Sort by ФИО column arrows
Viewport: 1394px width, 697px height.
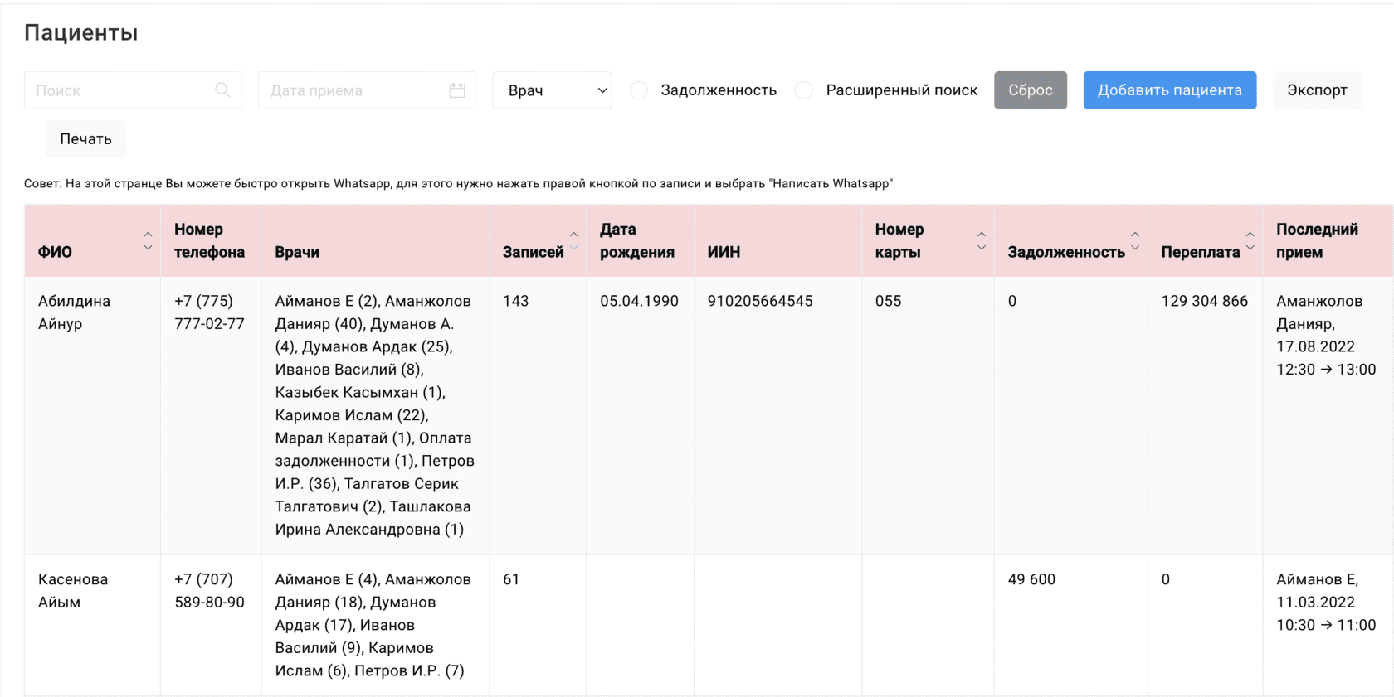(x=148, y=241)
